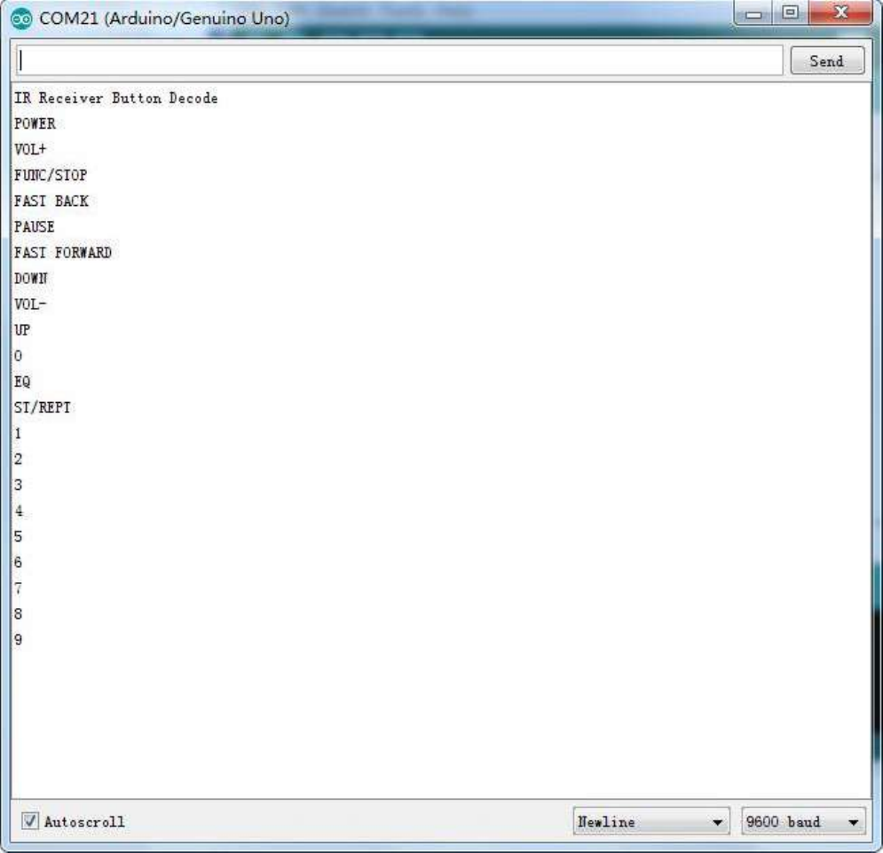Maximize the COM21 serial monitor window
This screenshot has width=883, height=853.
point(790,13)
